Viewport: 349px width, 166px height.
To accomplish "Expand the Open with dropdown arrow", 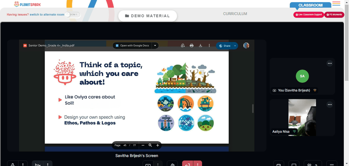I will 155,45.
